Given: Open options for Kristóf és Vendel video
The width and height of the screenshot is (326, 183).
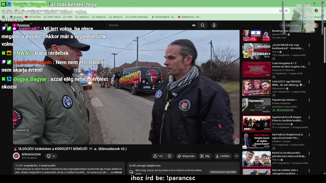Looking at the screenshot, I should [x=309, y=153].
